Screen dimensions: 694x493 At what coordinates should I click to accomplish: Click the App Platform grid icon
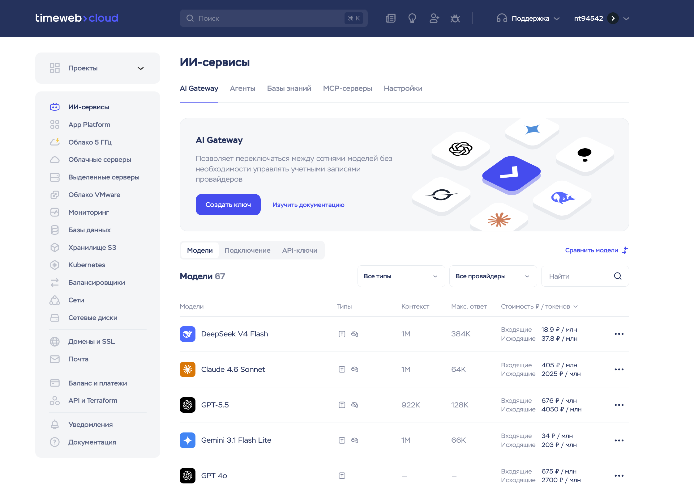pyautogui.click(x=55, y=124)
